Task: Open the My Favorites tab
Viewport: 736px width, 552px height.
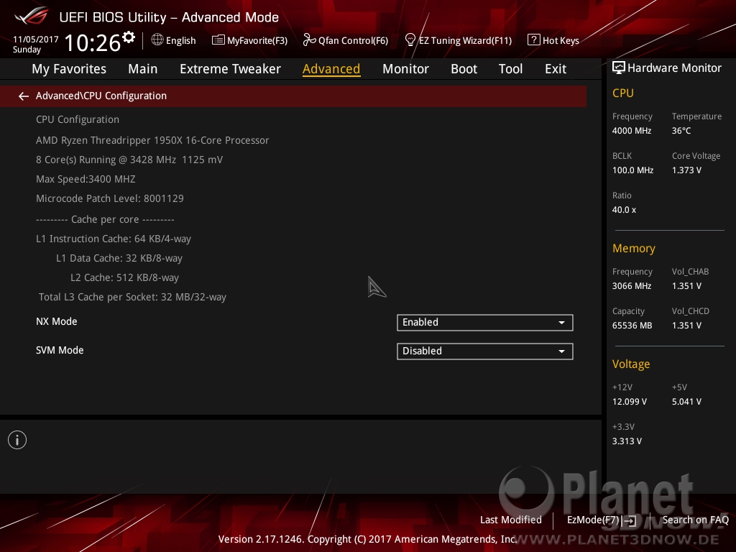Action: 69,69
